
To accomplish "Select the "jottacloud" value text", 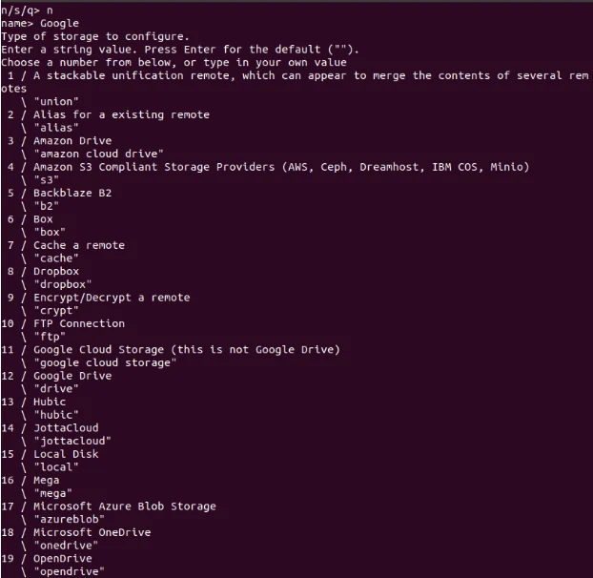I will click(x=72, y=441).
